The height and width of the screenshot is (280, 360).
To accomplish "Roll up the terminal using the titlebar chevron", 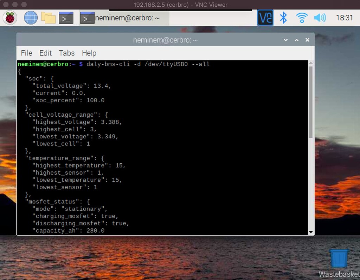I will click(296, 40).
